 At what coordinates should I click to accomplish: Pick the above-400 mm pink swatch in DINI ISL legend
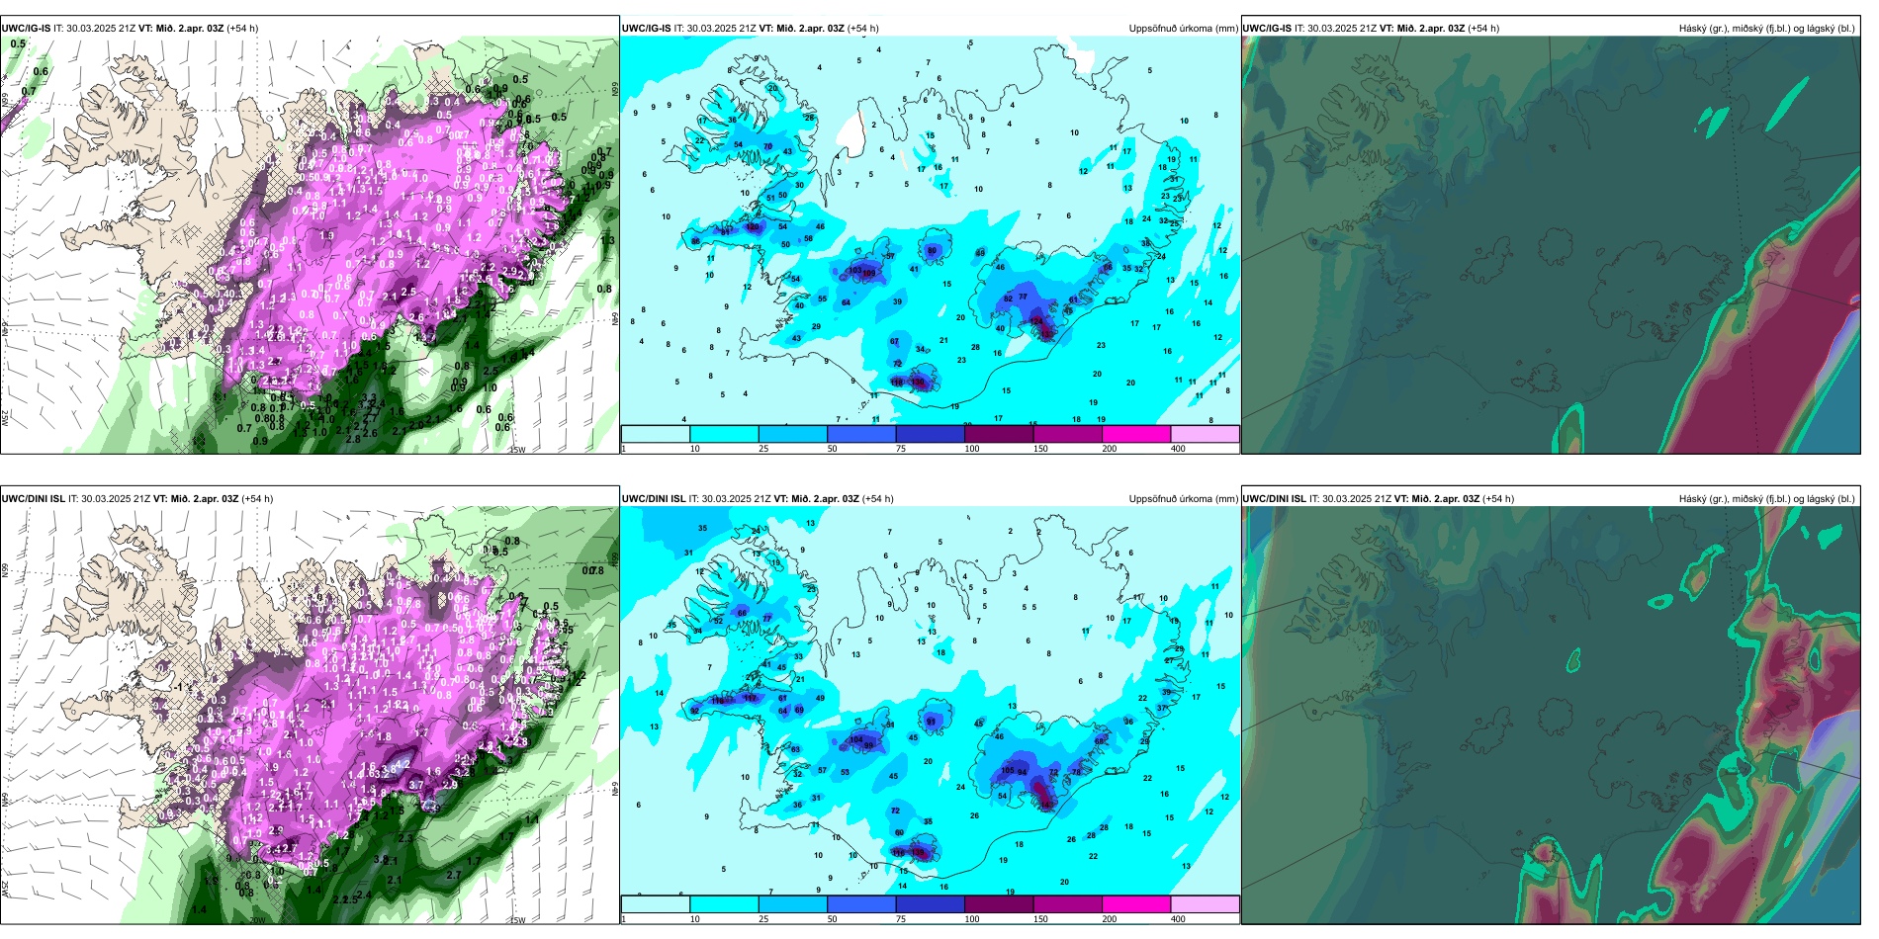pos(1205,904)
